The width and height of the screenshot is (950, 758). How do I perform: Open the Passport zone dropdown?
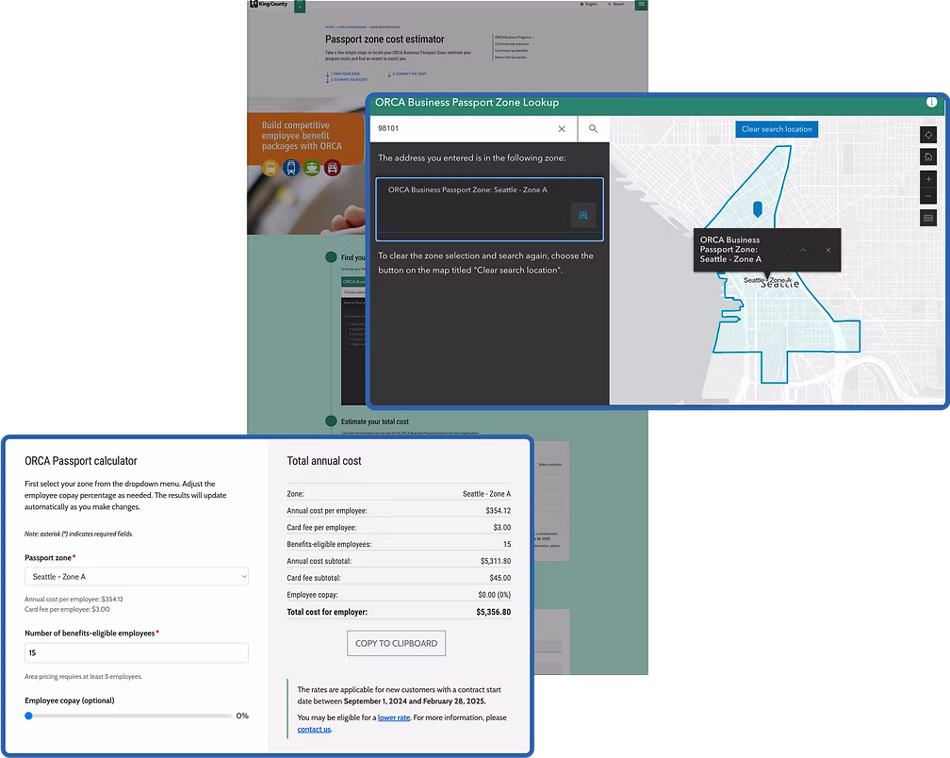[x=137, y=577]
